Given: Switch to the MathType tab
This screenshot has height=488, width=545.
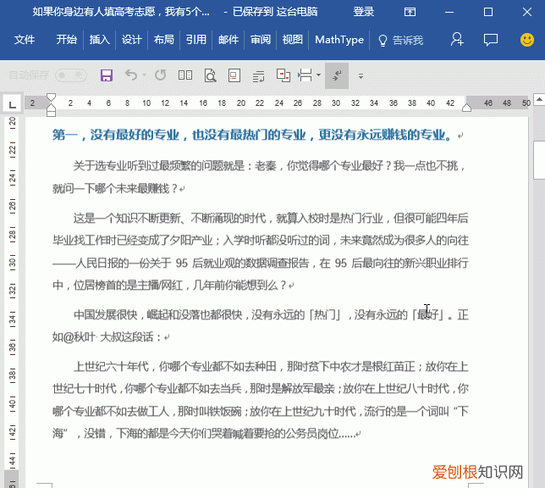Looking at the screenshot, I should (x=339, y=40).
